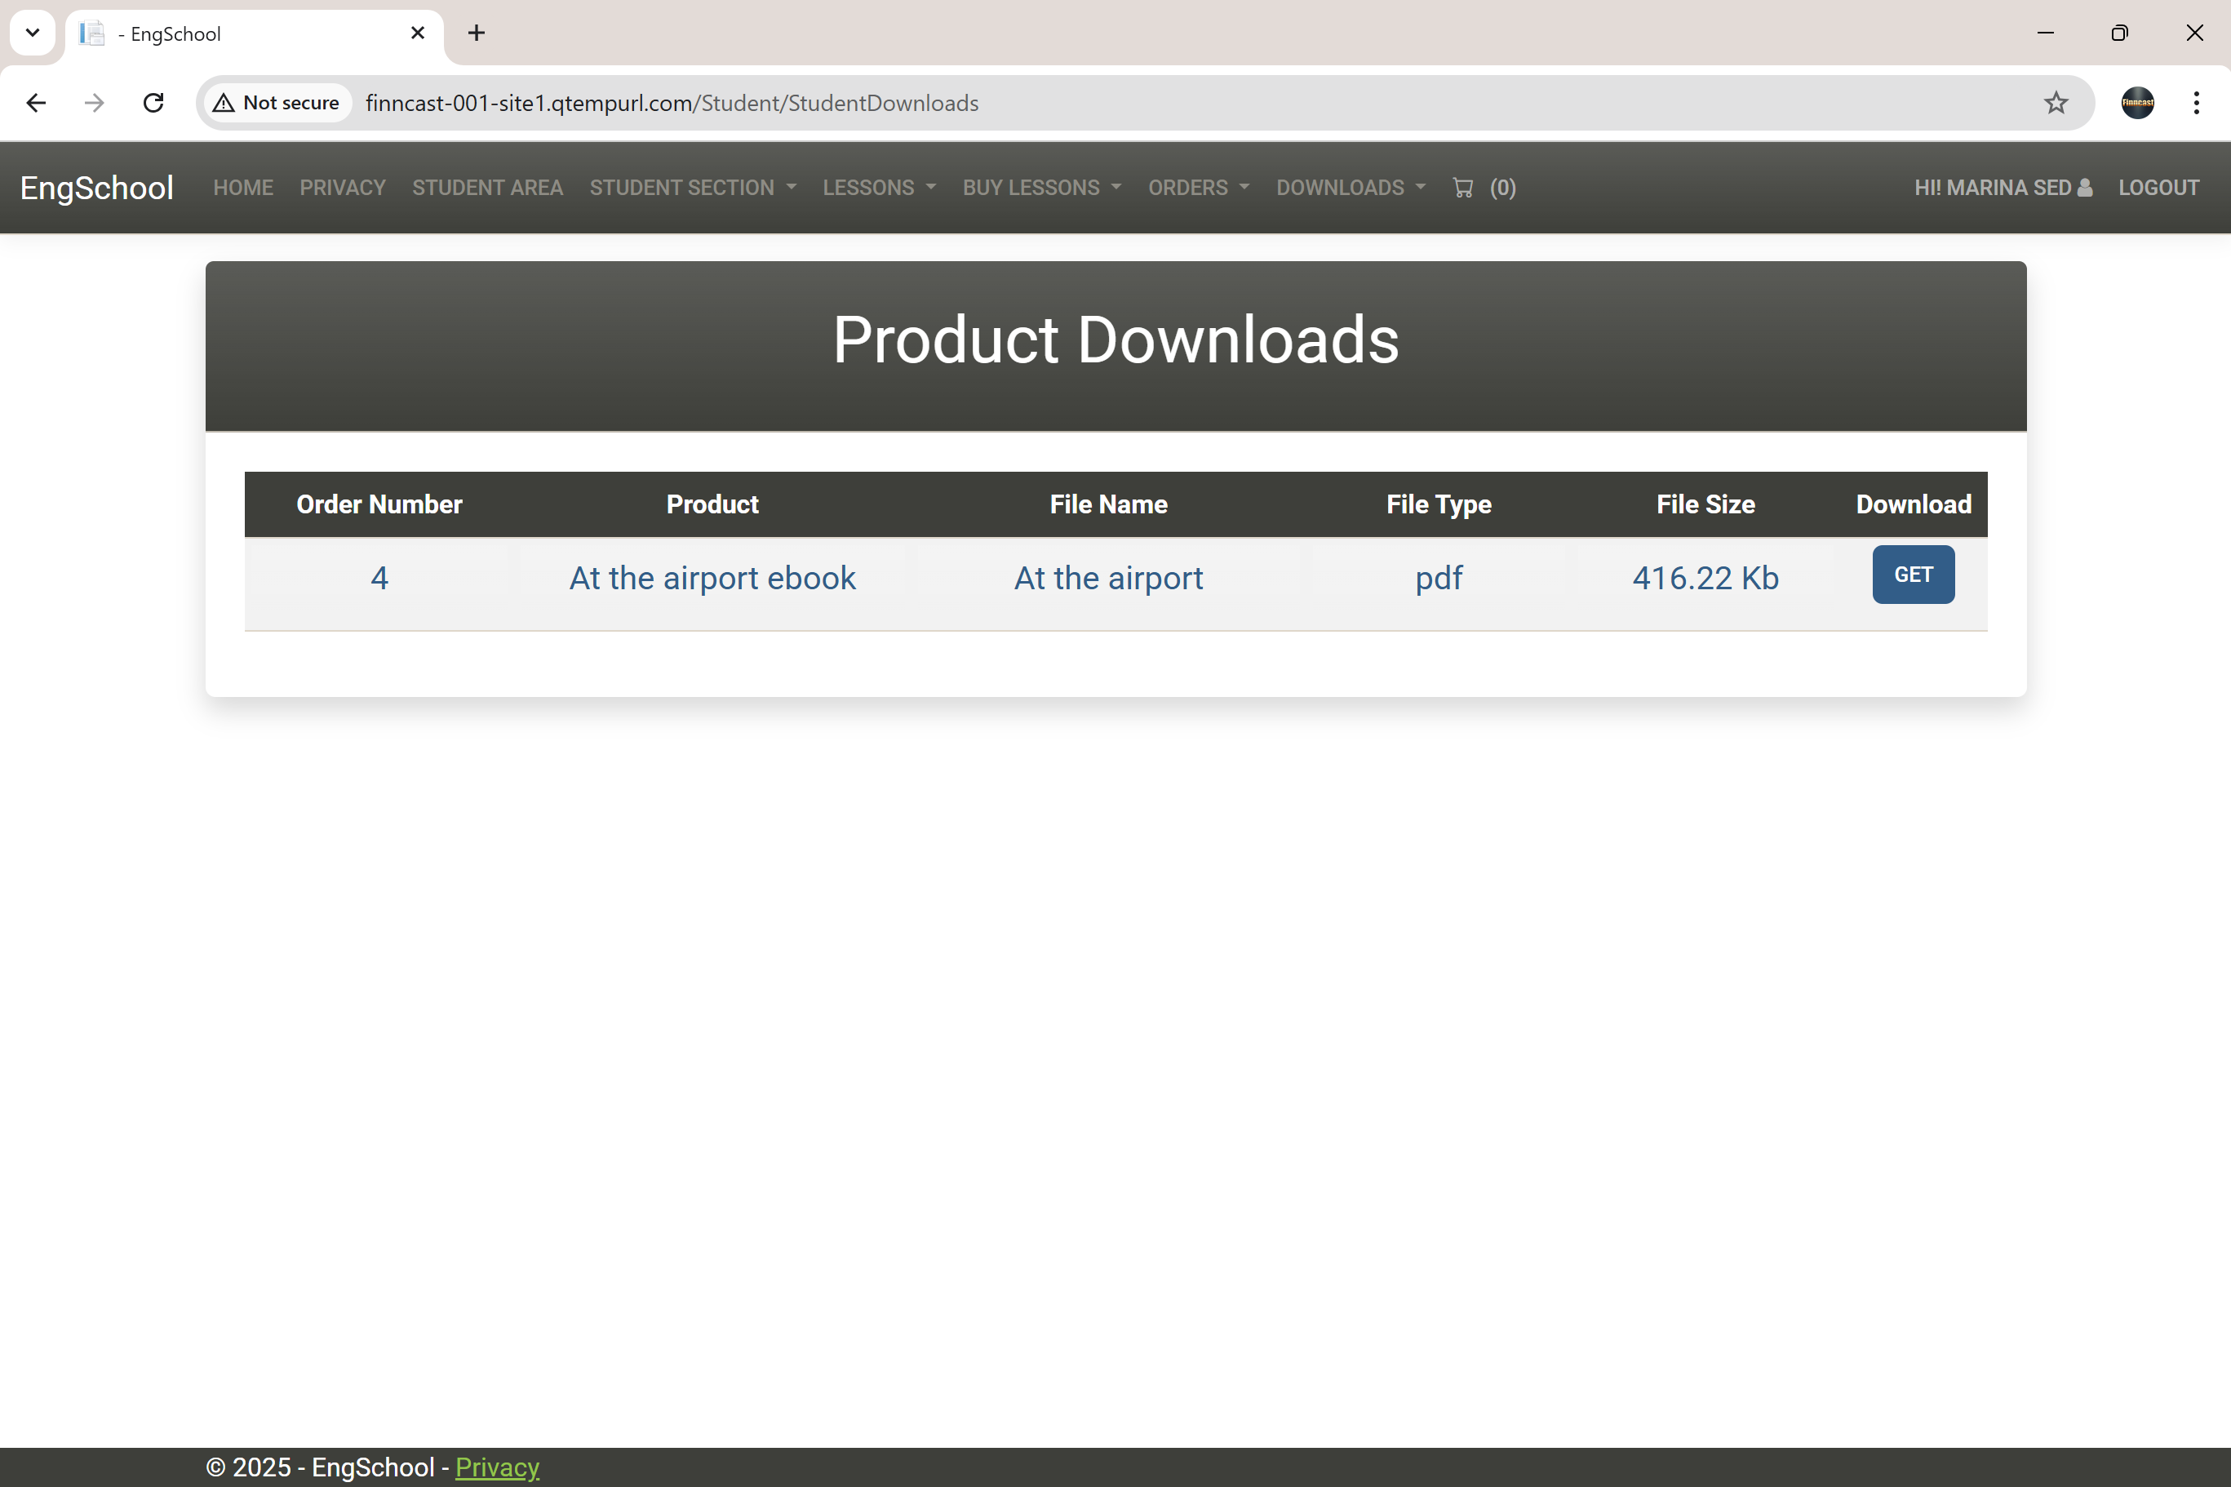Screen dimensions: 2231x1487
Task: Click the GET download button
Action: [1913, 575]
